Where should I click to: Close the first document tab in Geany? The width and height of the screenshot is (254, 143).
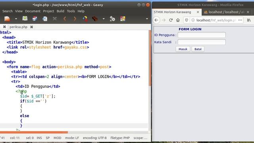[x=4, y=27]
